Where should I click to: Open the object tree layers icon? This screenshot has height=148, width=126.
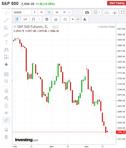tap(6, 130)
